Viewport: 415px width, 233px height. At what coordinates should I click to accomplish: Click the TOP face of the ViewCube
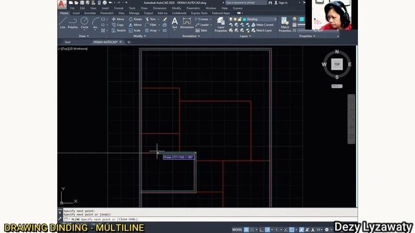[x=337, y=64]
